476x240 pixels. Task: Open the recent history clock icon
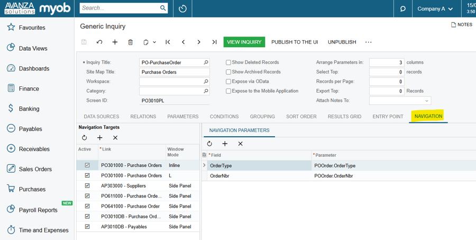click(182, 9)
